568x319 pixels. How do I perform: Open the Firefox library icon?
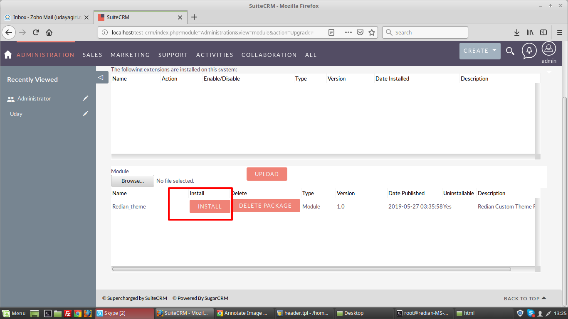(x=530, y=32)
